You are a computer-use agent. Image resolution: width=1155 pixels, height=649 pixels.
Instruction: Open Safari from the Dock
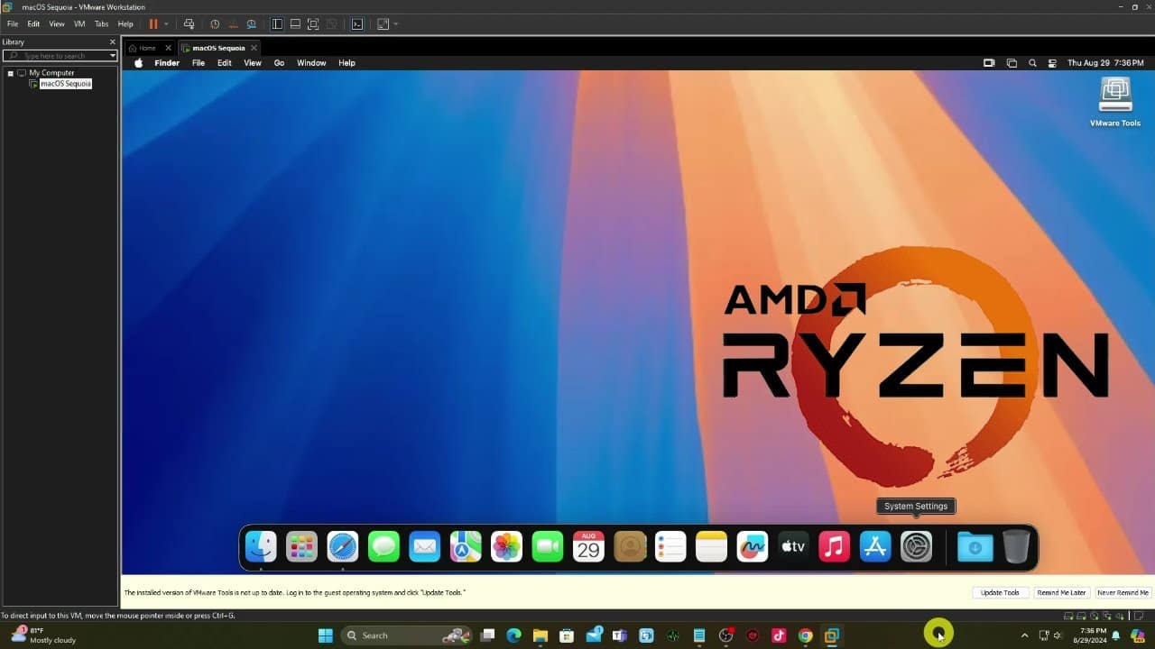coord(342,546)
